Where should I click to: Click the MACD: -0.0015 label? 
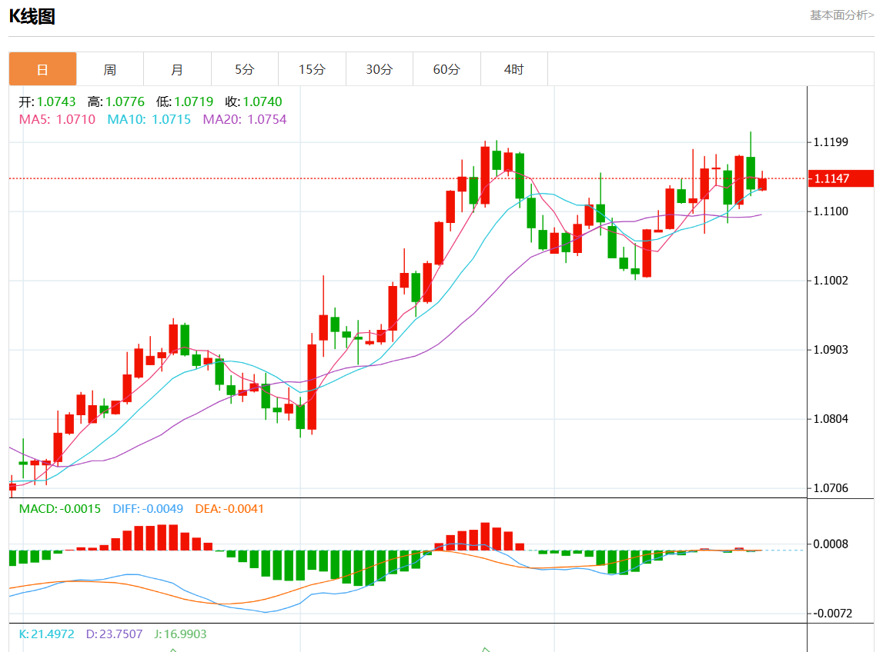click(x=60, y=509)
